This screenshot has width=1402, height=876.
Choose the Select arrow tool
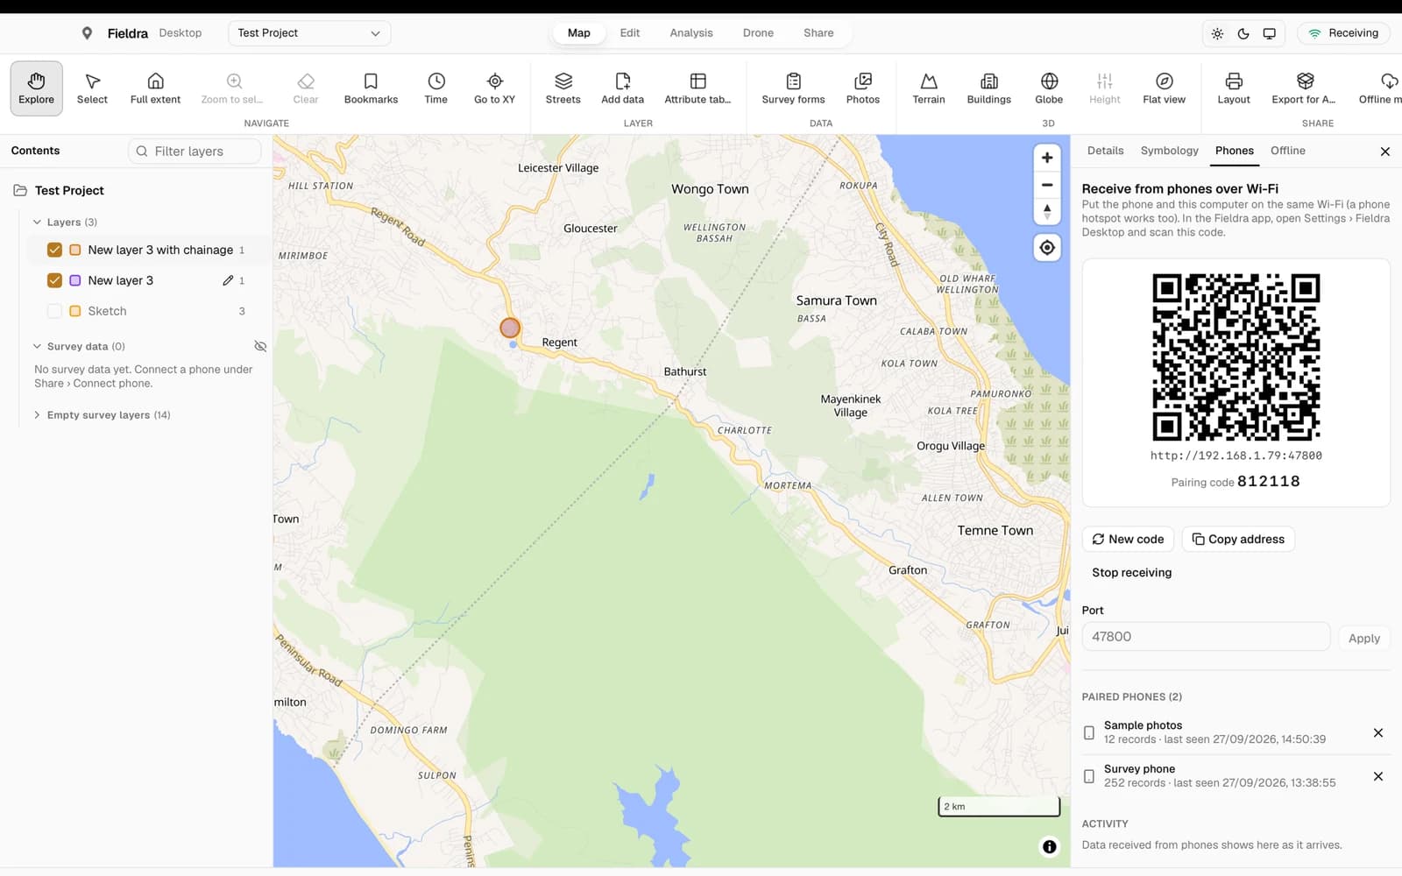(x=92, y=88)
